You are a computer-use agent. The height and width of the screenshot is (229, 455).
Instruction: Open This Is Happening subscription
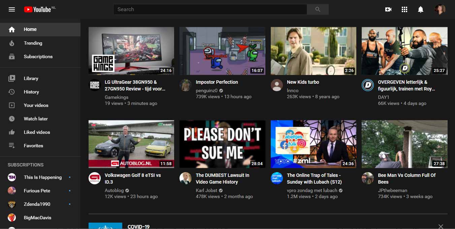(x=40, y=177)
